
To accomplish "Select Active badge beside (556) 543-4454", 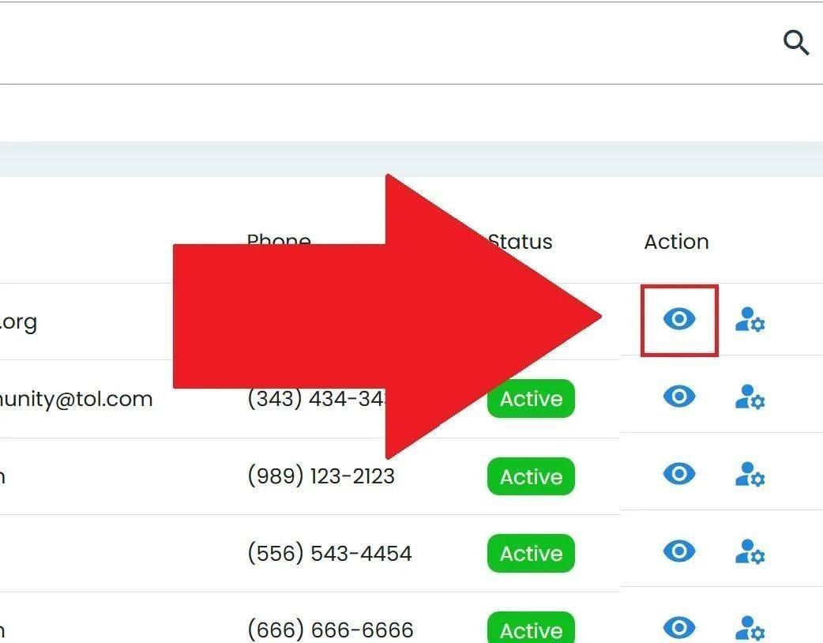I will coord(531,553).
